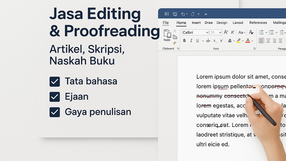
Task: Toggle Italic formatting
Action: [191, 41]
